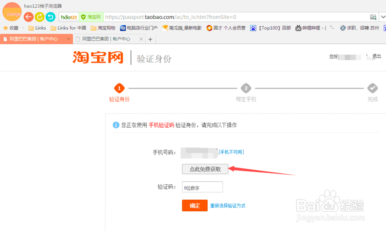
Task: Expand the 收藏 dropdown arrow
Action: [x=23, y=28]
